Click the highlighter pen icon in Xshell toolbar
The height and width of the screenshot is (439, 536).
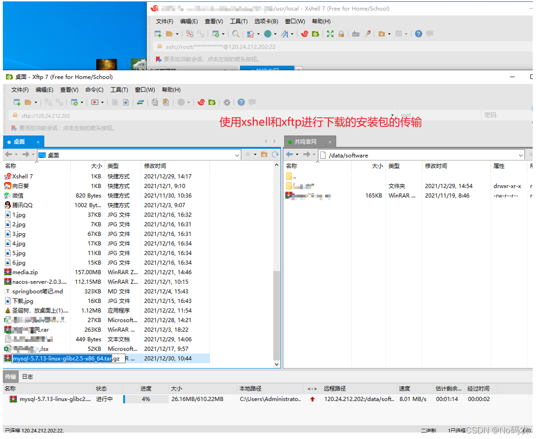367,34
